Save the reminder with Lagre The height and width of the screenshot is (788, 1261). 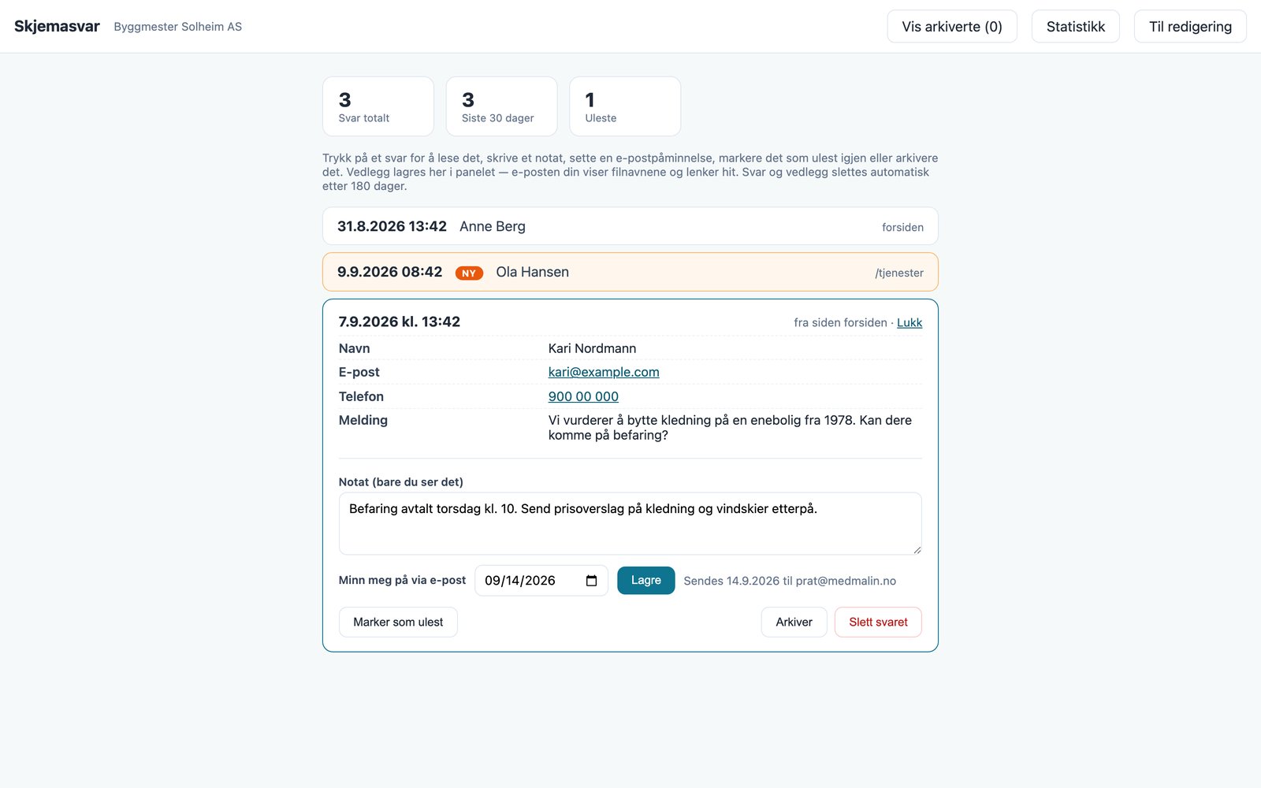coord(646,581)
